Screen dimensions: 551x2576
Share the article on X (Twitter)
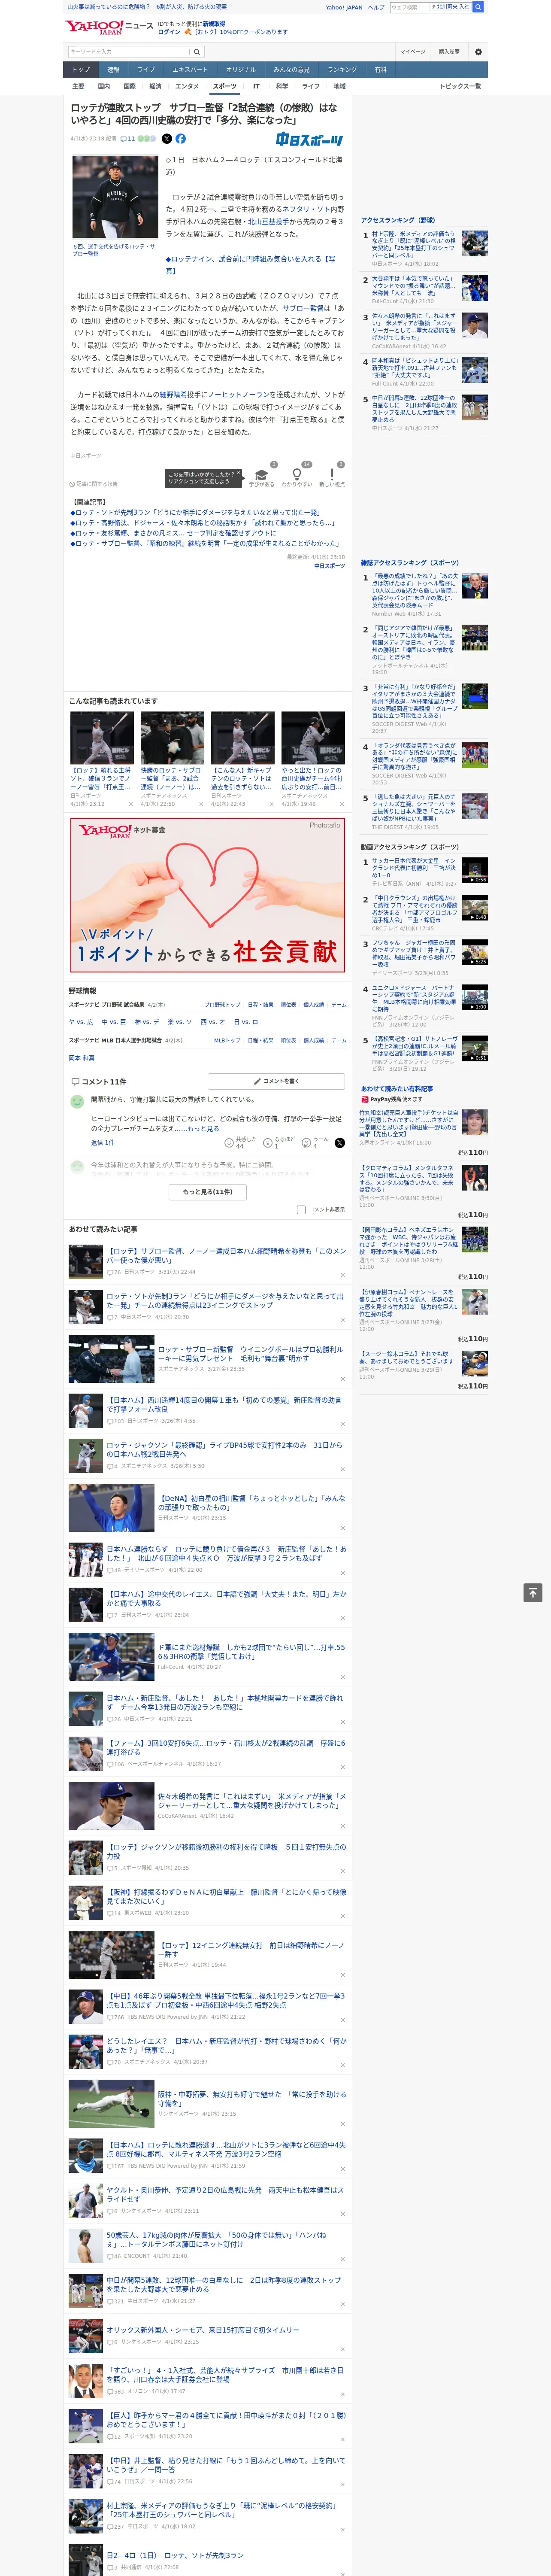tap(166, 139)
